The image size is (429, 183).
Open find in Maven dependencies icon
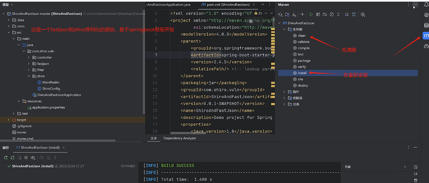tap(347, 15)
